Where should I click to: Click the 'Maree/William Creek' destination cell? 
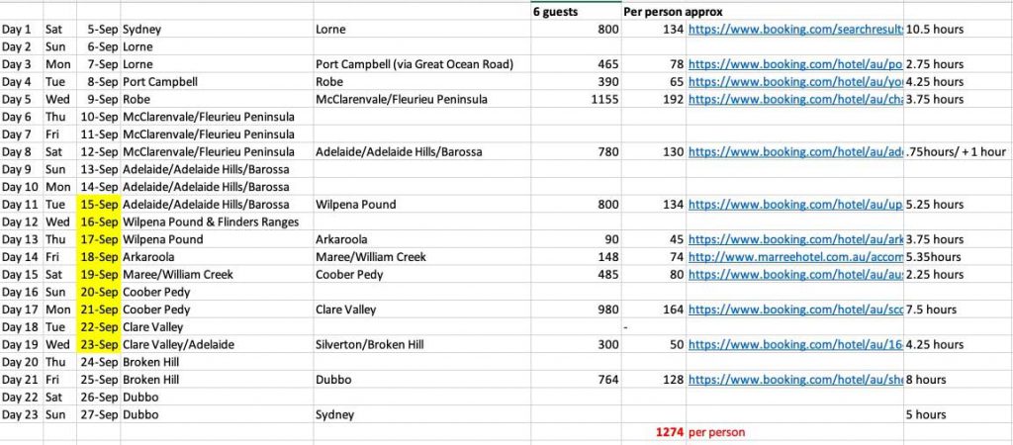coord(371,257)
